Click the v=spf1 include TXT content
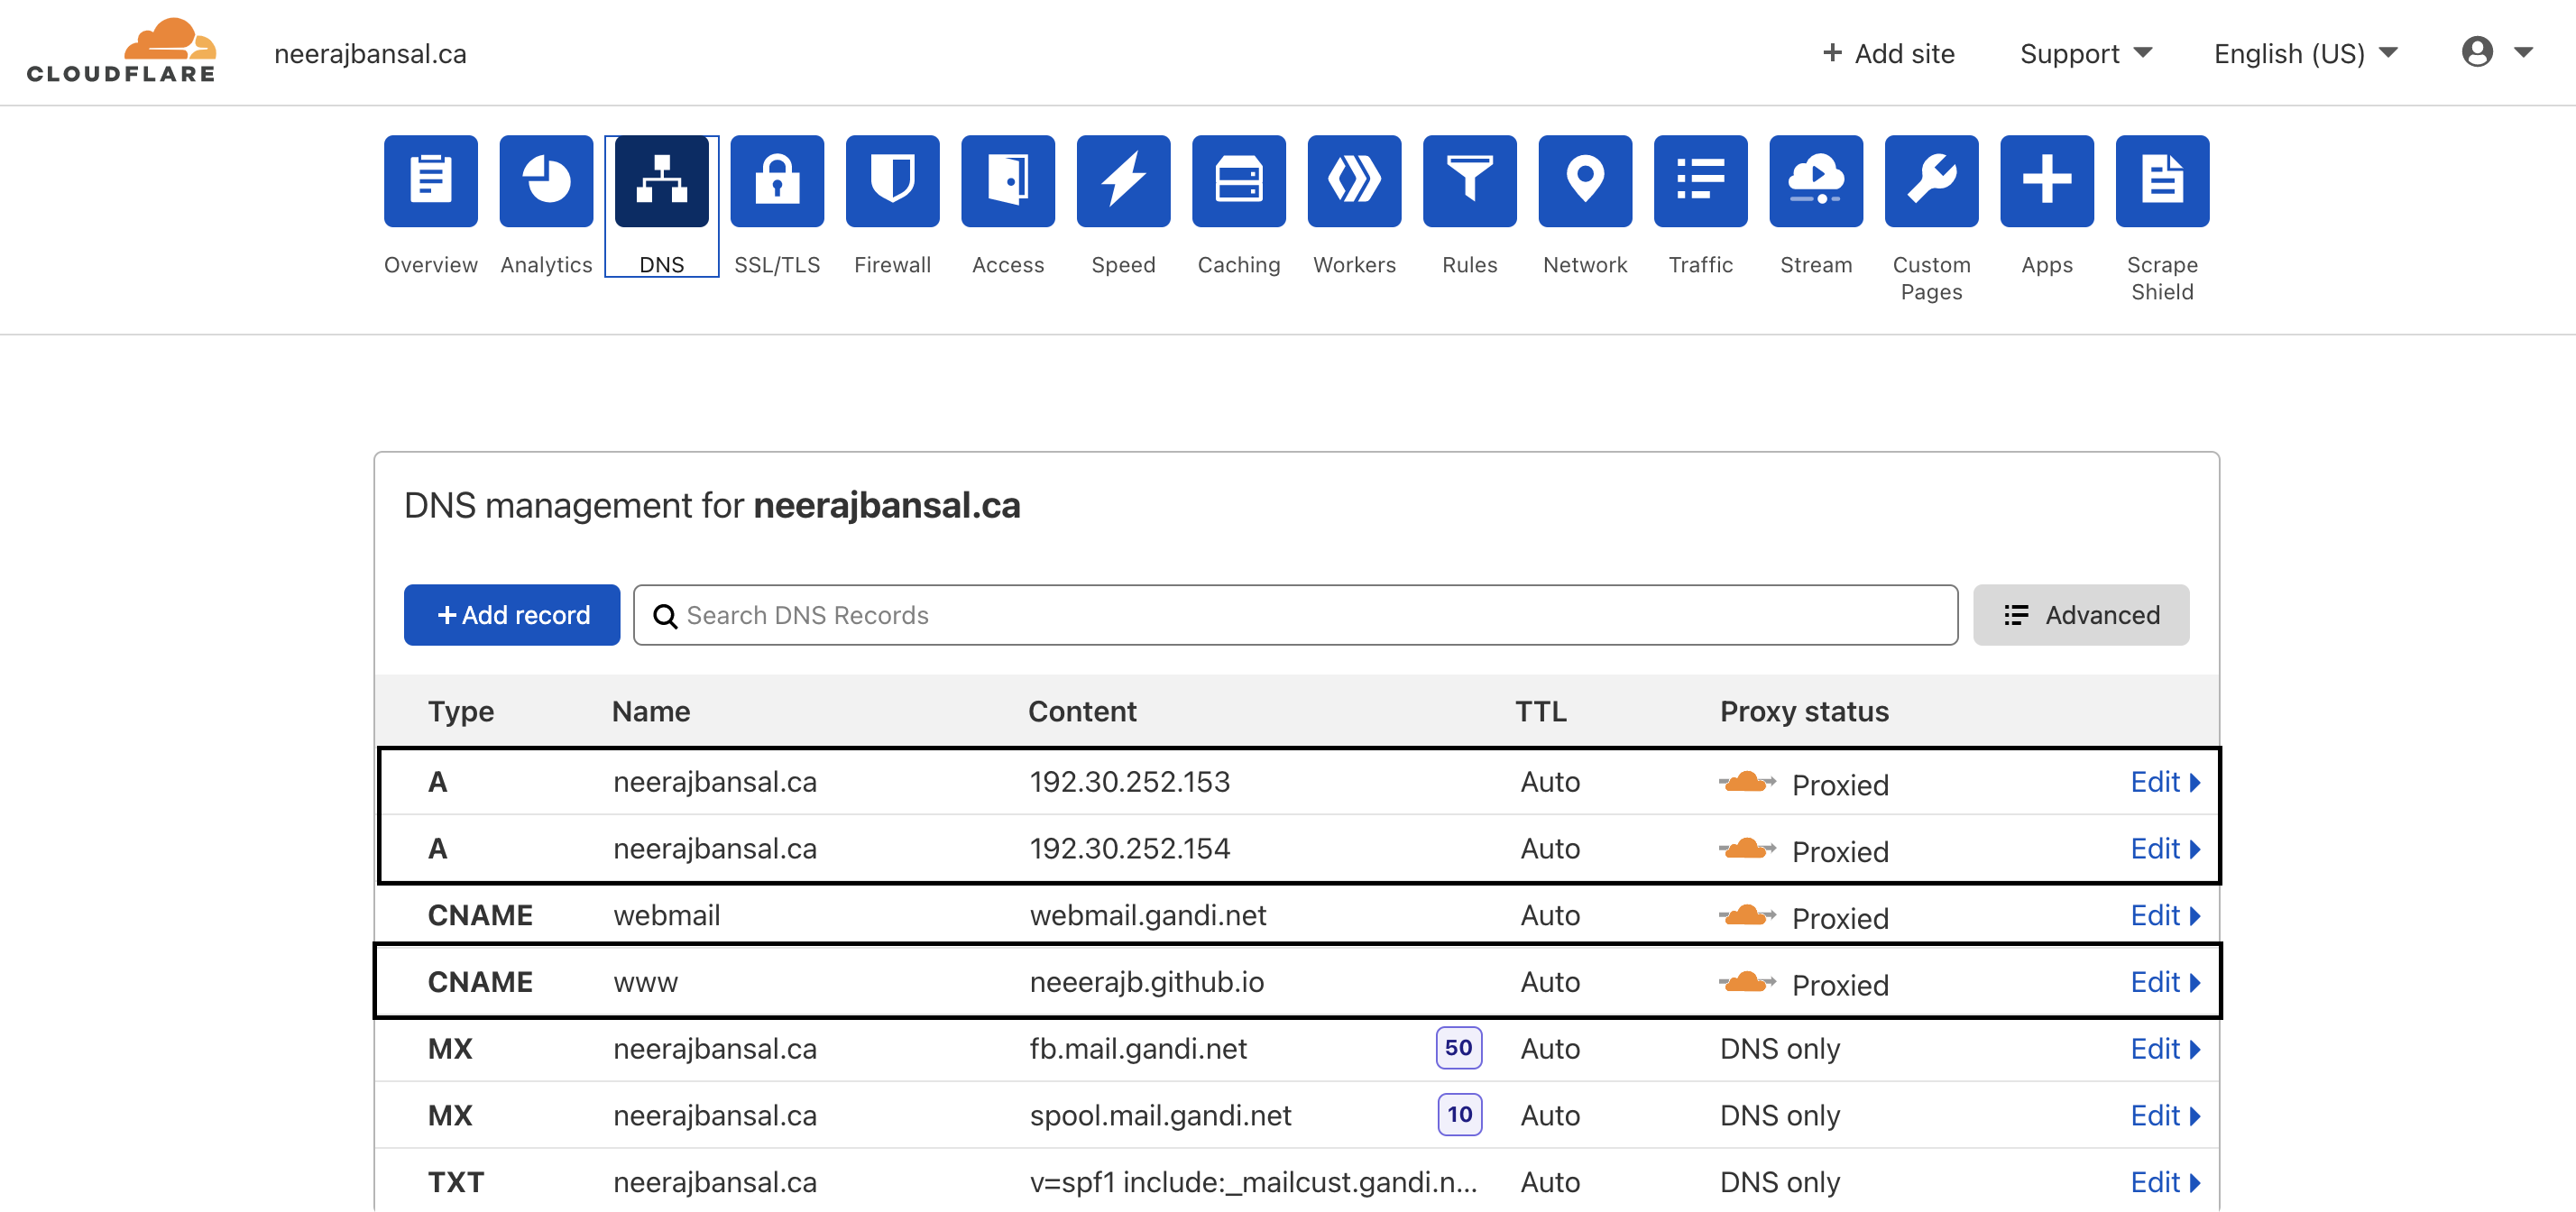The width and height of the screenshot is (2576, 1212). (x=1253, y=1182)
